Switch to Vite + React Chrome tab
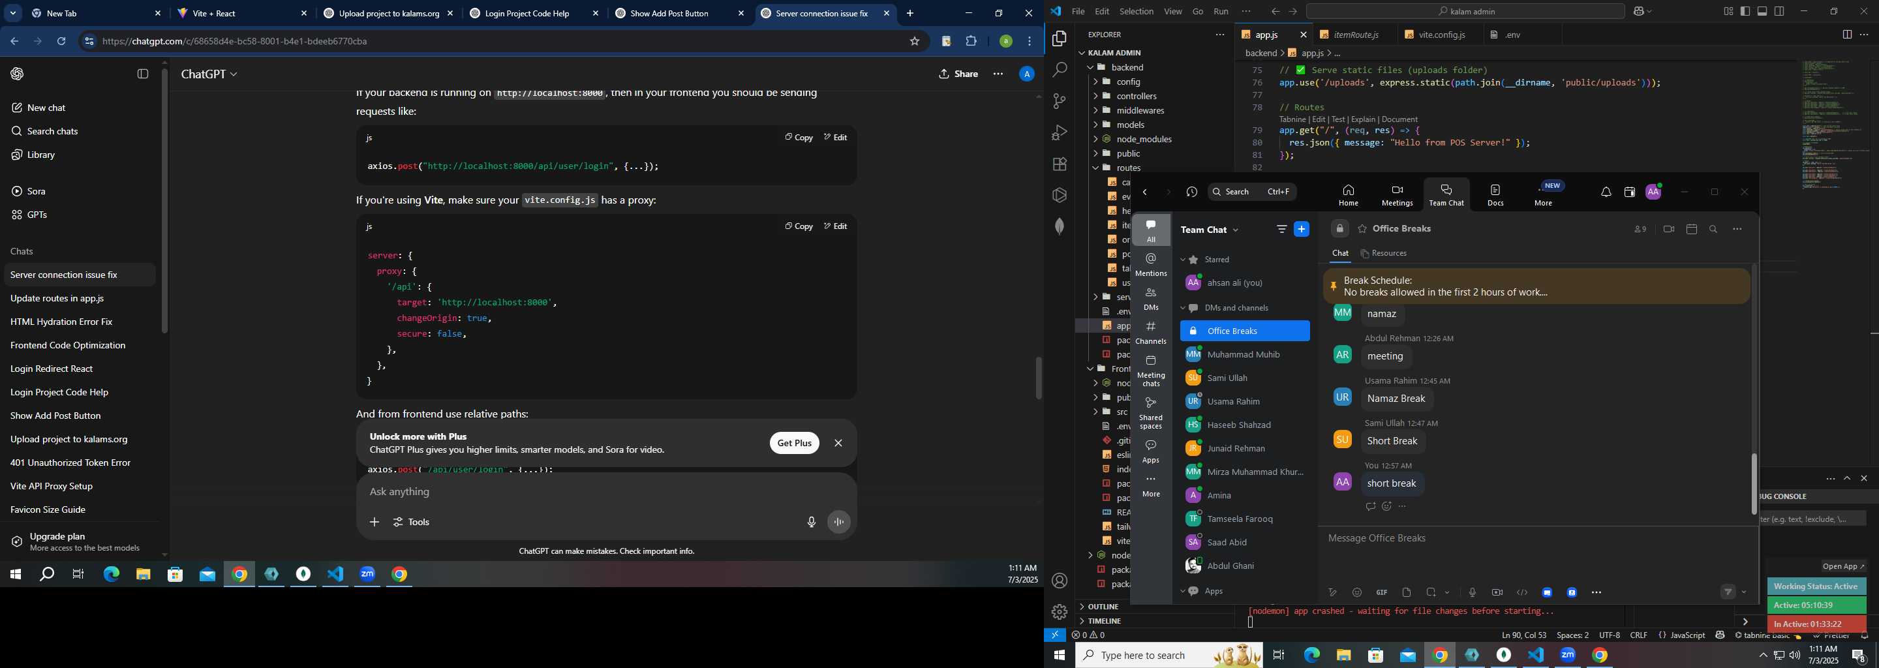1879x668 pixels. pos(242,13)
